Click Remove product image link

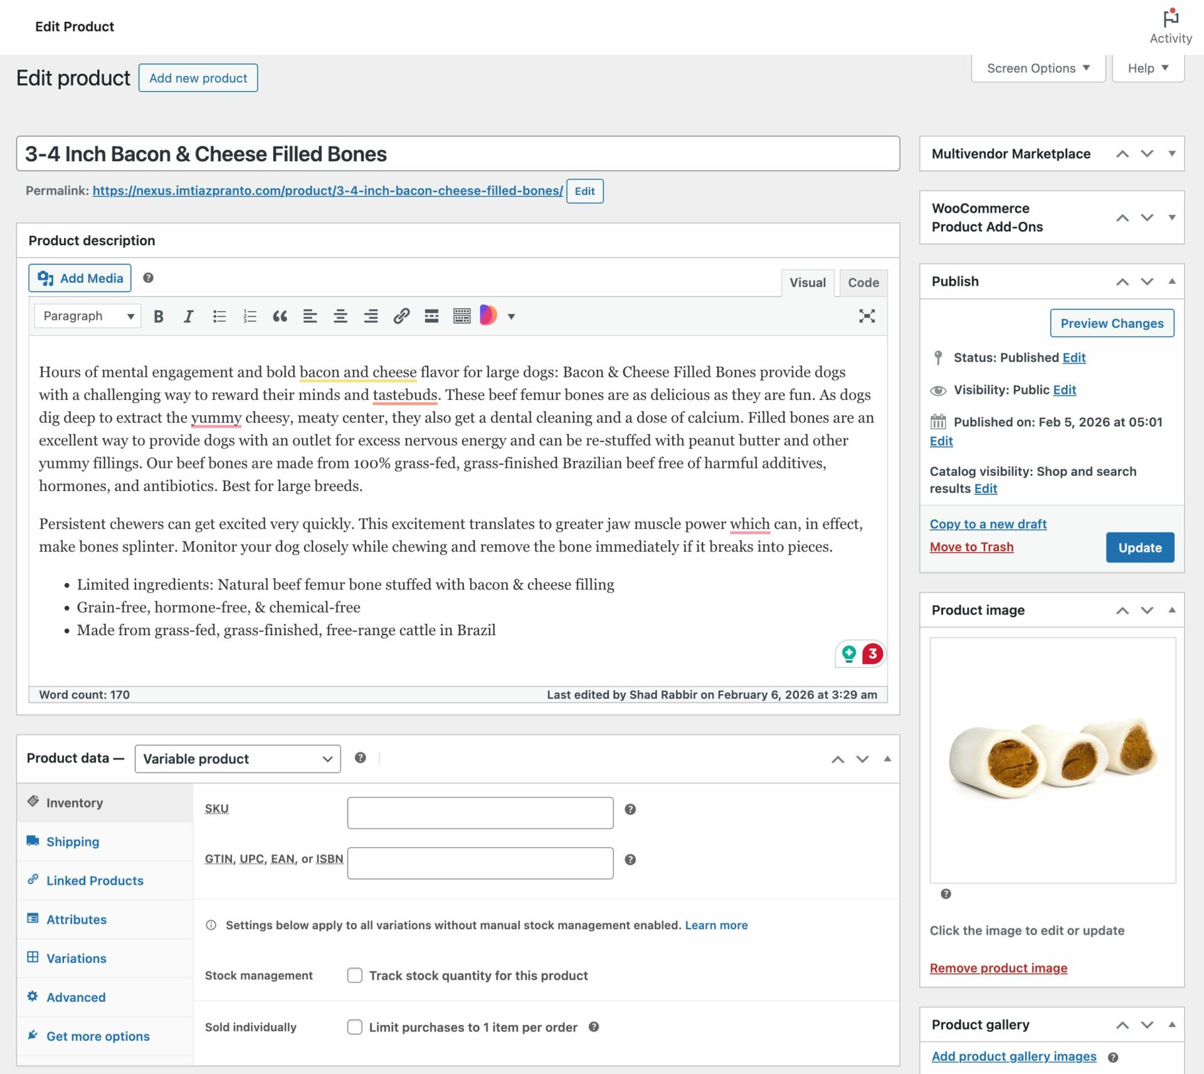coord(998,968)
